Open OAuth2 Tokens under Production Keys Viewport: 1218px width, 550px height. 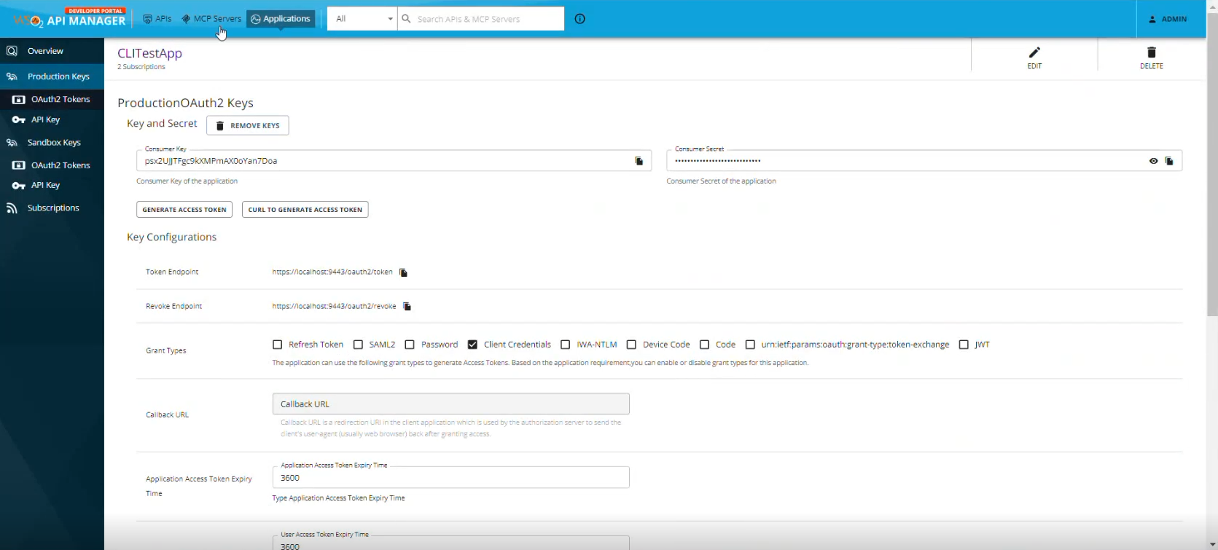[52, 99]
